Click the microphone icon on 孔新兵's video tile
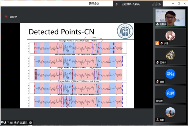This screenshot has width=188, height=126. pos(157,24)
